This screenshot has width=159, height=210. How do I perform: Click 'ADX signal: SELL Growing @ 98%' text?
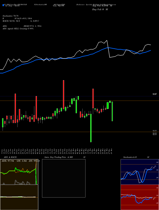click(18, 29)
